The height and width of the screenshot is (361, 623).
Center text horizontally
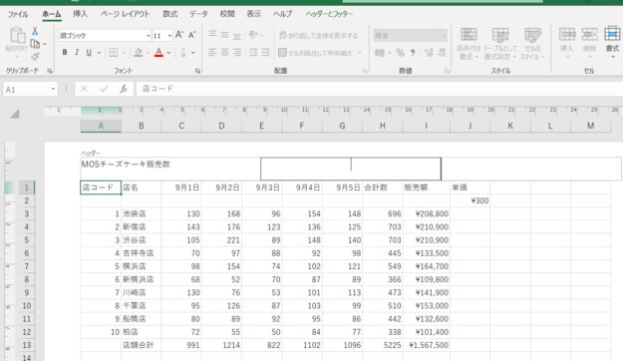click(x=225, y=52)
